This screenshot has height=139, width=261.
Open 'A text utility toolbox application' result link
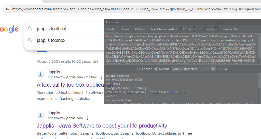click(x=75, y=85)
